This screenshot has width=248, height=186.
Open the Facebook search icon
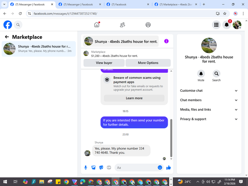pyautogui.click(x=18, y=25)
